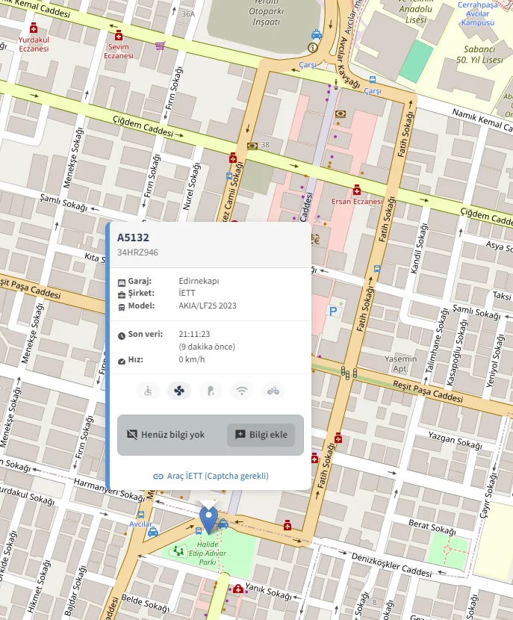The height and width of the screenshot is (620, 513).
Task: Click the Halide Edip Adıvar playground icon
Action: click(x=178, y=551)
